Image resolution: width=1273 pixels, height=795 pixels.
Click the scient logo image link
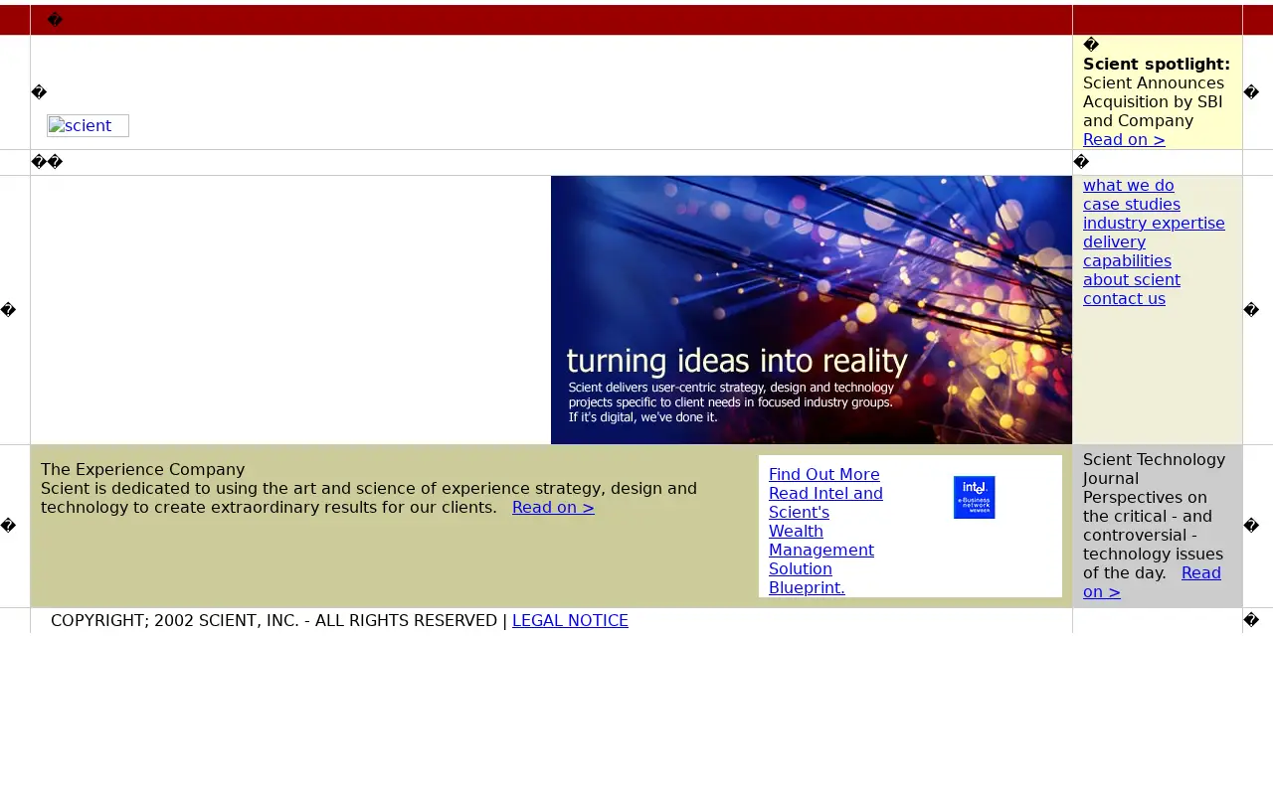tap(88, 126)
